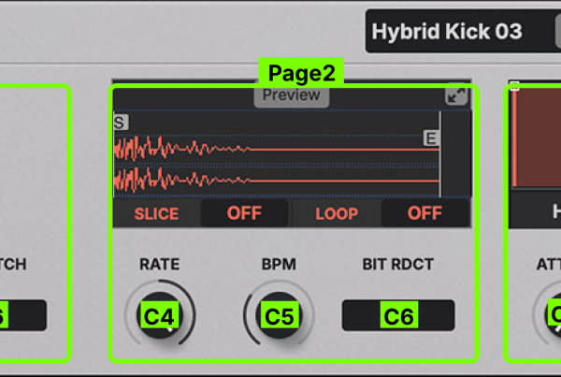Screen dimensions: 561x377
Task: Select the Page2 tab label
Action: point(300,73)
